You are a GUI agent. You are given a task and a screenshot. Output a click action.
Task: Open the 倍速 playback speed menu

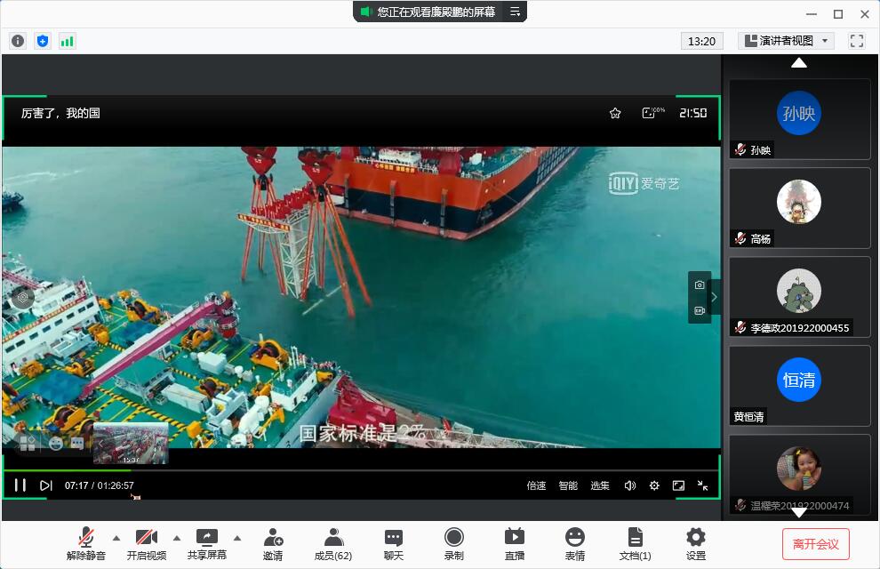[536, 485]
